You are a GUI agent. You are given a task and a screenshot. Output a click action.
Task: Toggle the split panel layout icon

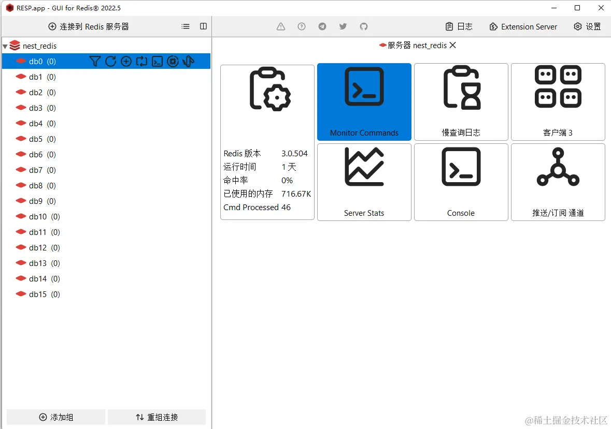point(203,26)
